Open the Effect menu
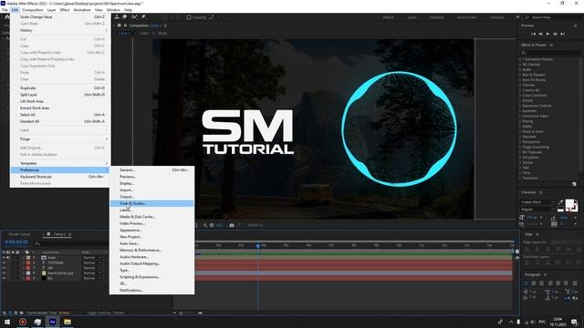584x328 pixels. tap(65, 10)
